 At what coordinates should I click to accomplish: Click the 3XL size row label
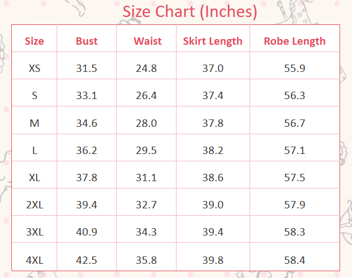[x=35, y=232]
